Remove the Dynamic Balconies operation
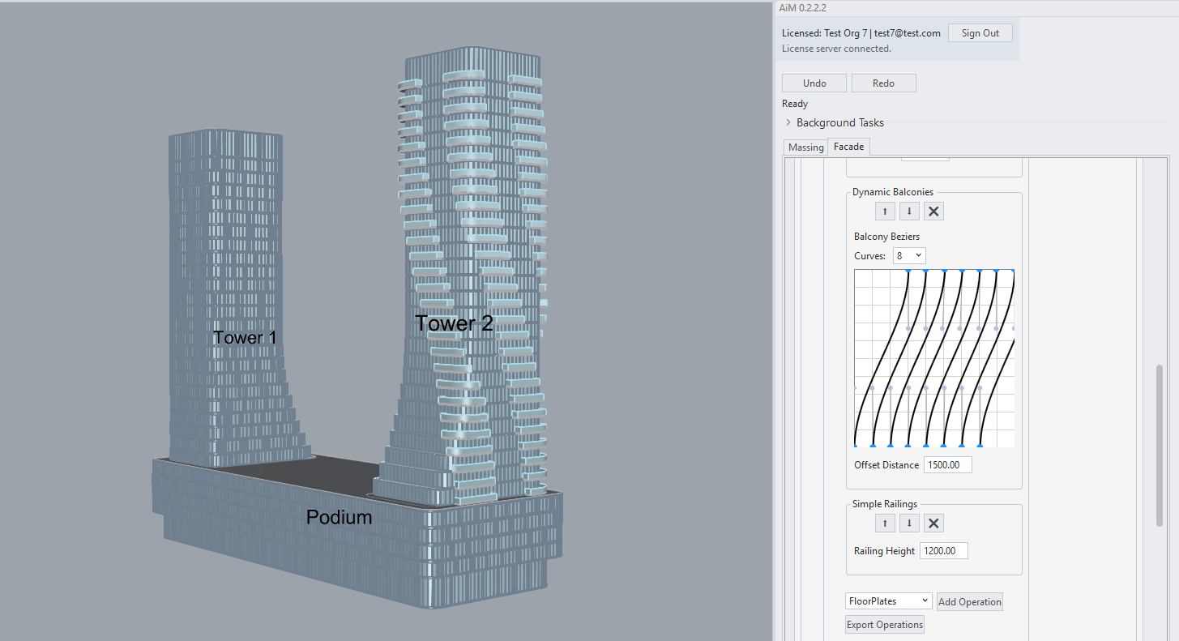This screenshot has width=1179, height=641. point(933,212)
